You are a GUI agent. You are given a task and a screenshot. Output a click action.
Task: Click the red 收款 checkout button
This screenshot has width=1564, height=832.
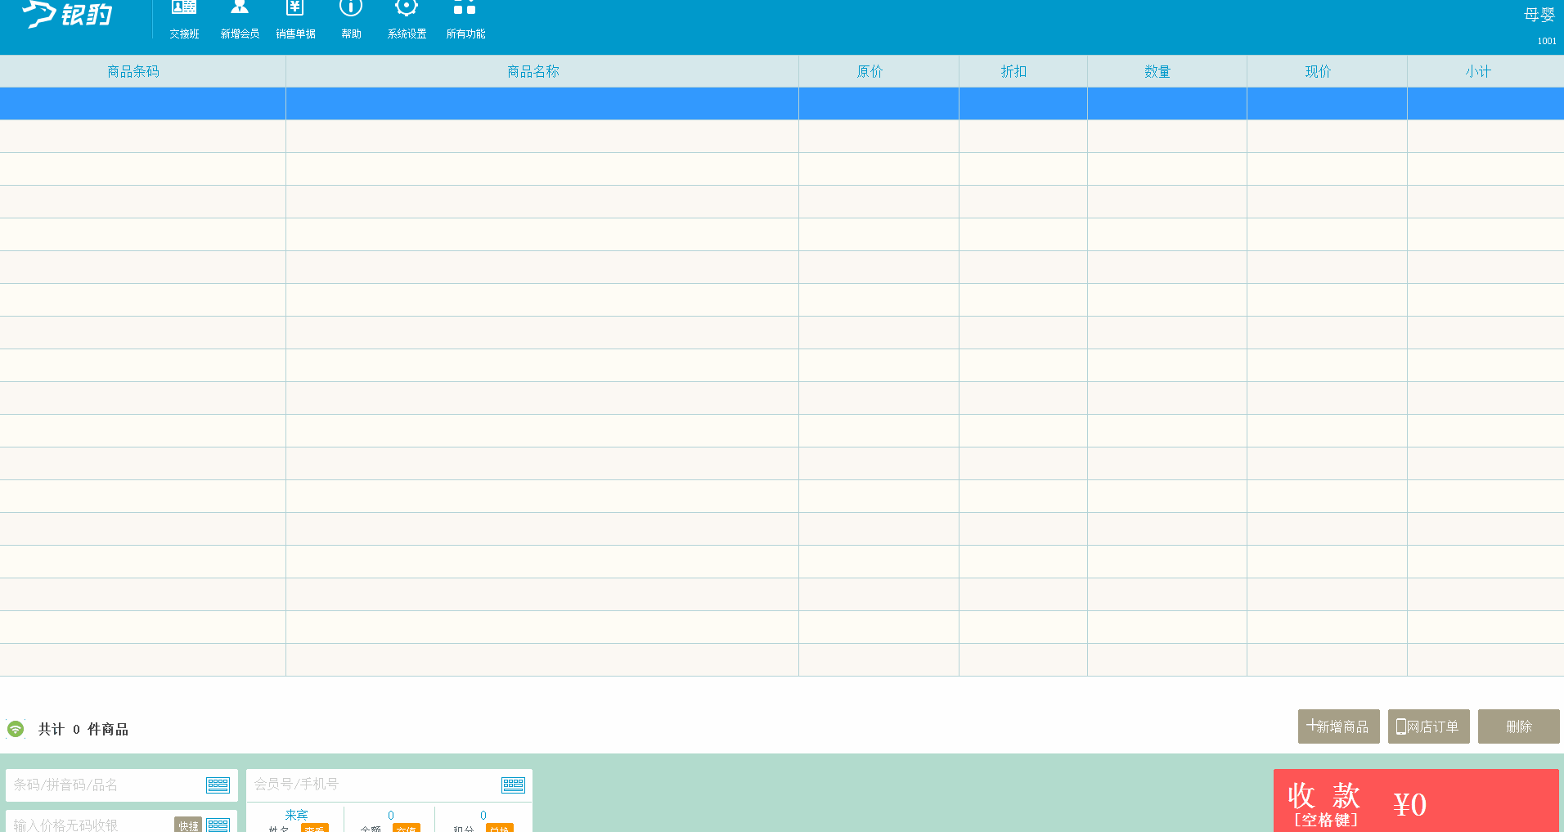coord(1415,802)
